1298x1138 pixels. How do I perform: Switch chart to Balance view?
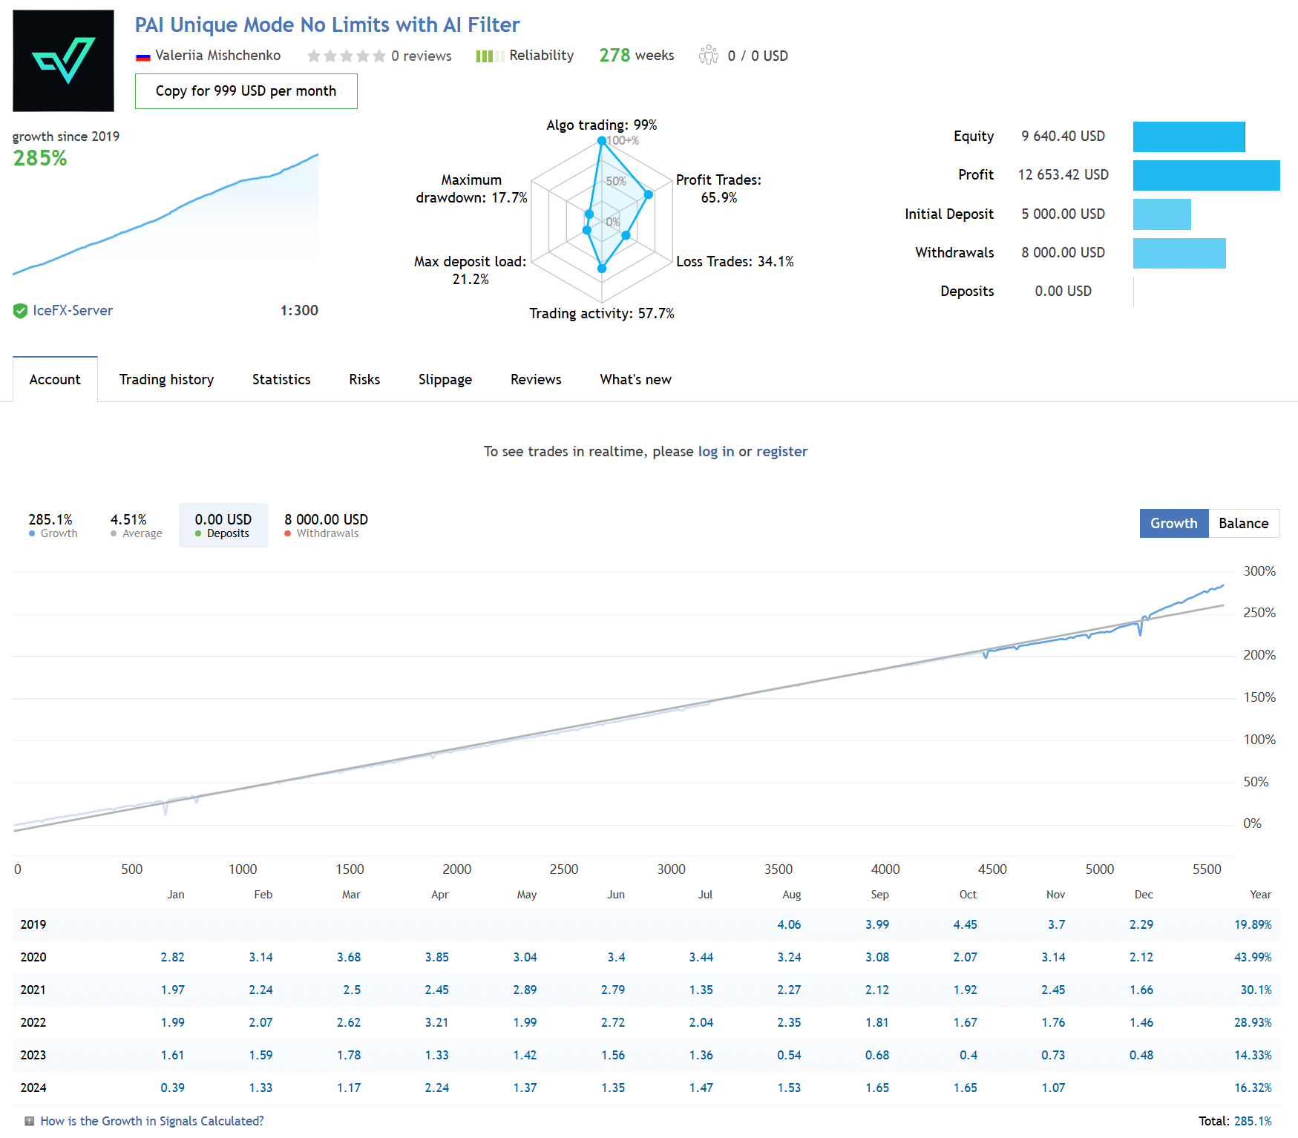click(1243, 523)
